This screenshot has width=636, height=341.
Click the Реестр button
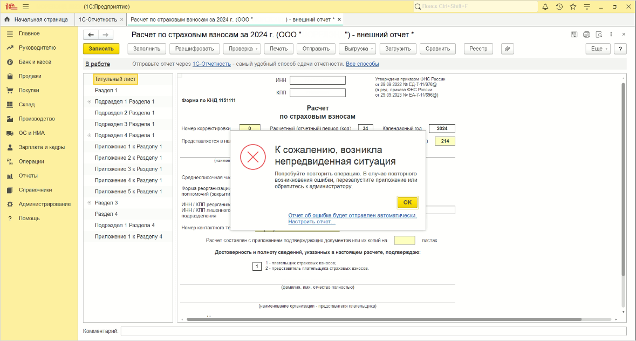[478, 49]
